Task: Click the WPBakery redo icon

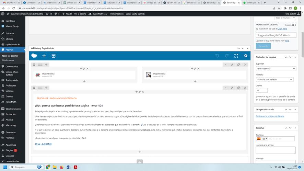Action: [227, 56]
